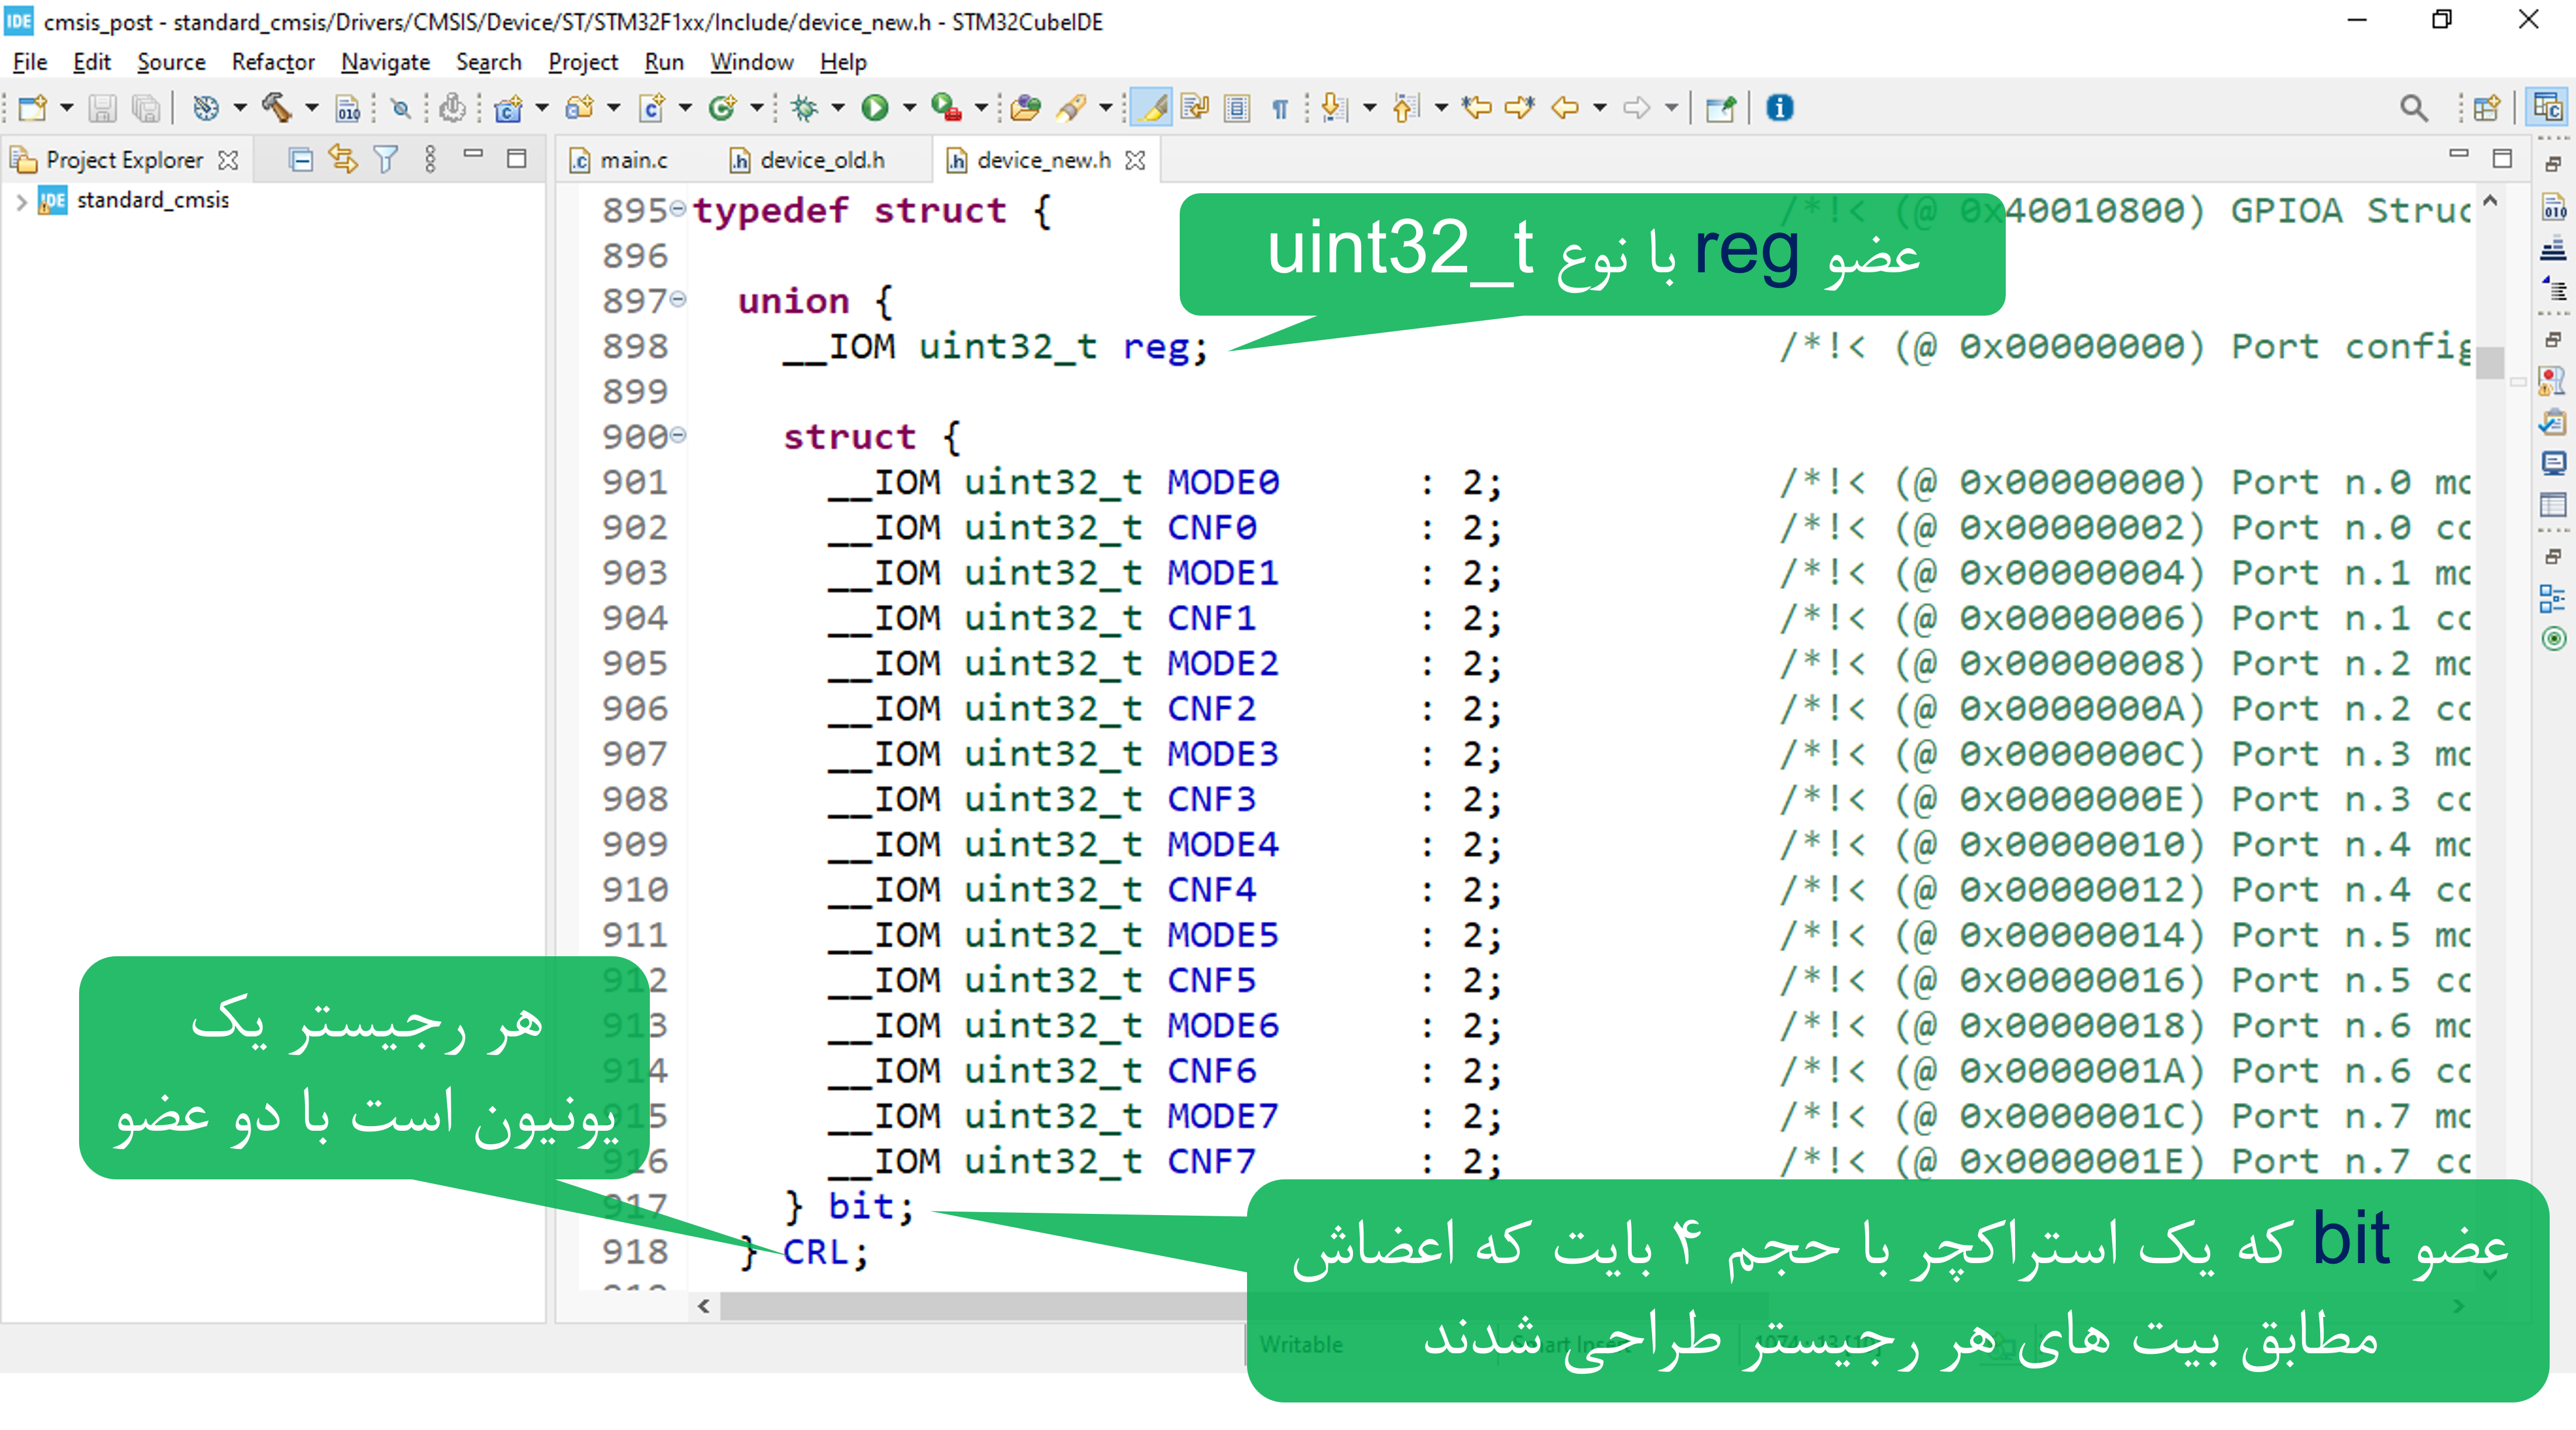The height and width of the screenshot is (1430, 2576).
Task: Click the editor vertical scrollbar thumb
Action: 2490,362
